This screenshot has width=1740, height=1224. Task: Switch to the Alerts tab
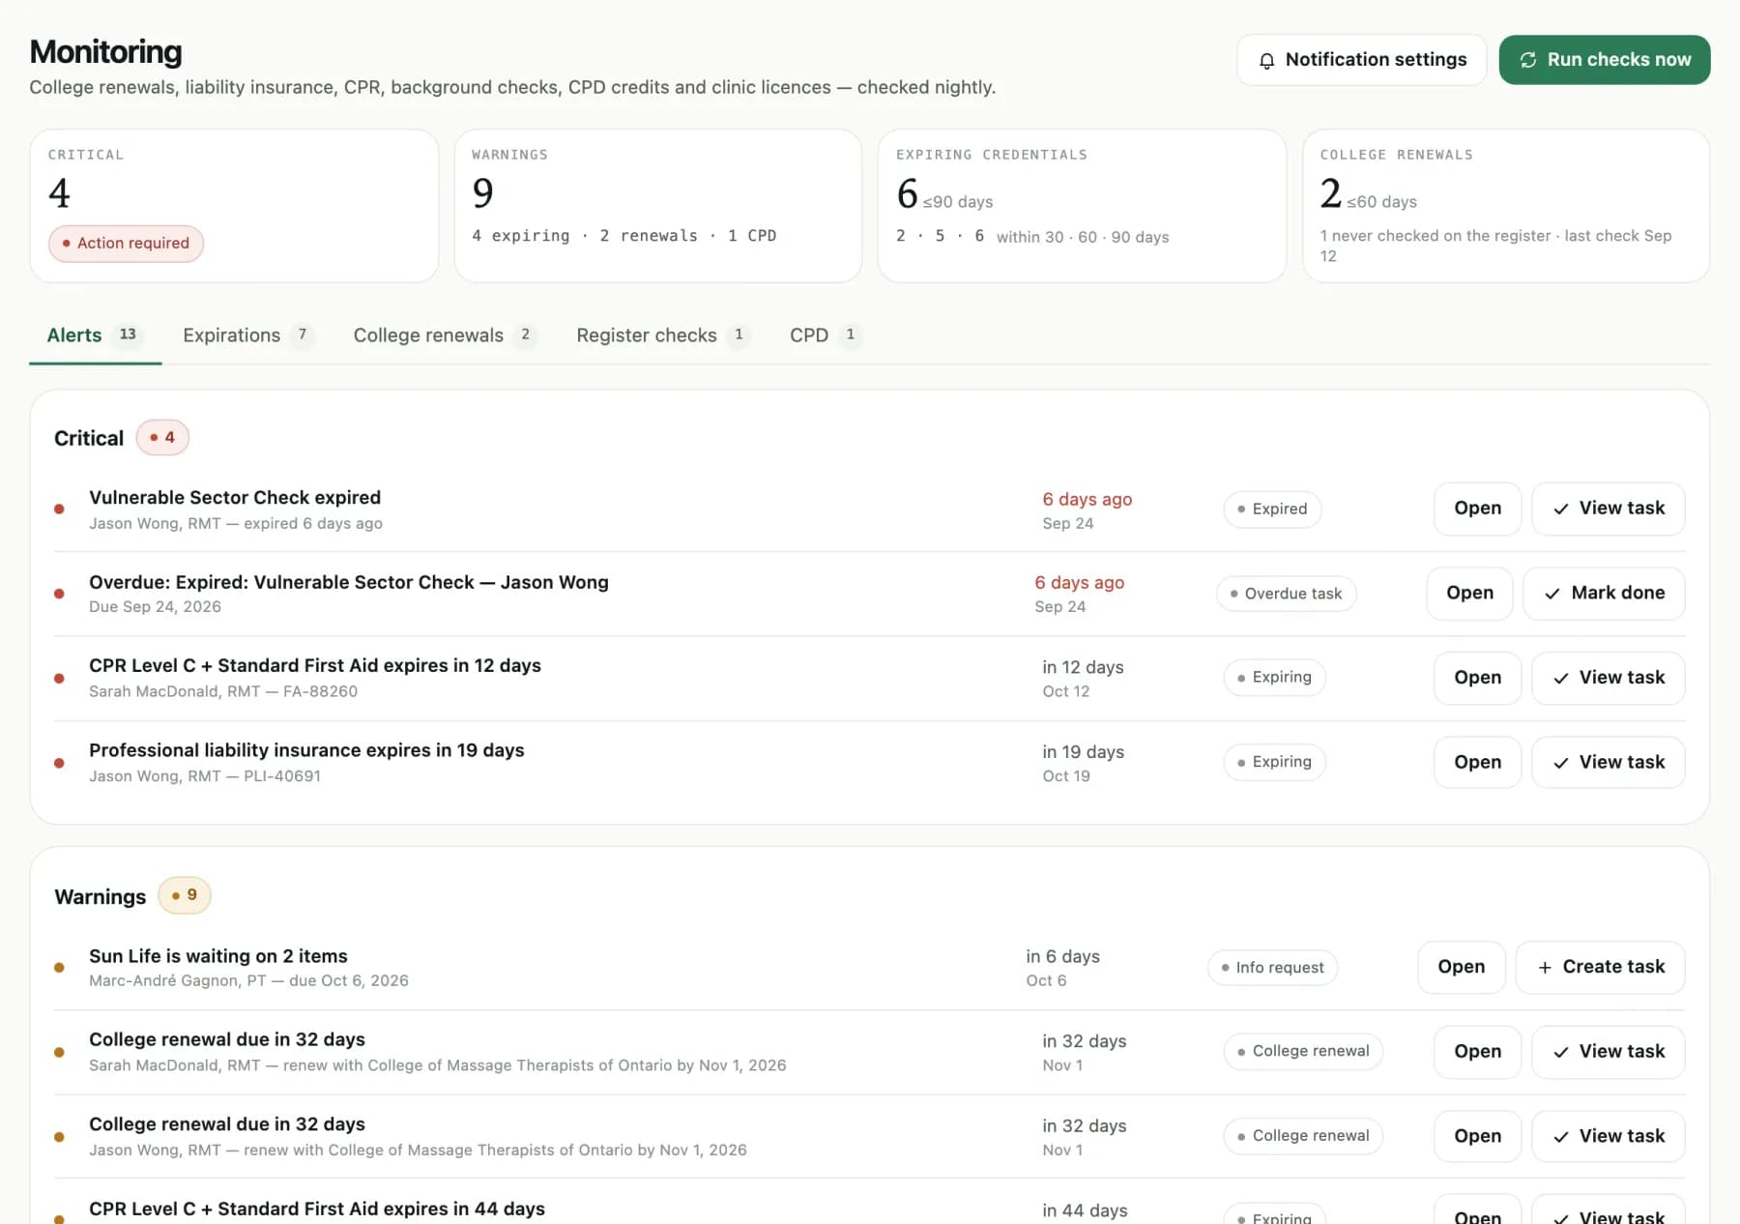pos(95,335)
